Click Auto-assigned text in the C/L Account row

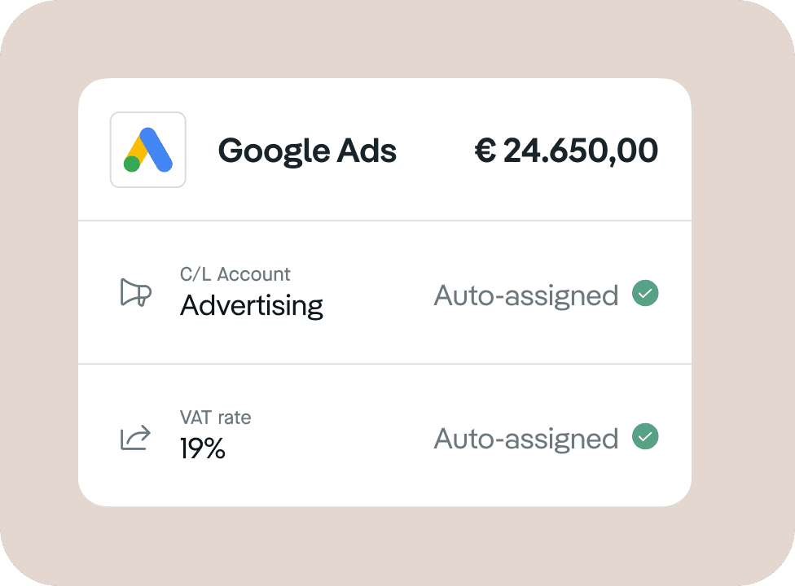525,295
